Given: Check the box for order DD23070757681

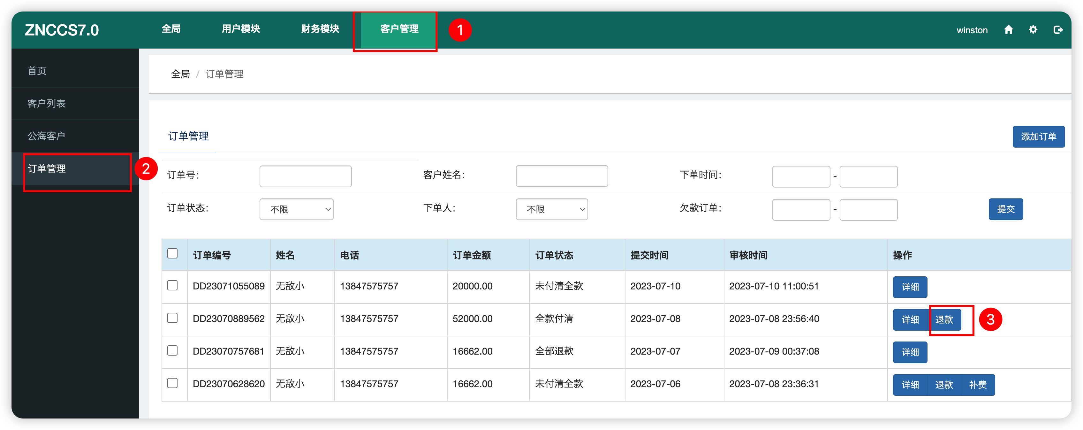Looking at the screenshot, I should point(172,350).
